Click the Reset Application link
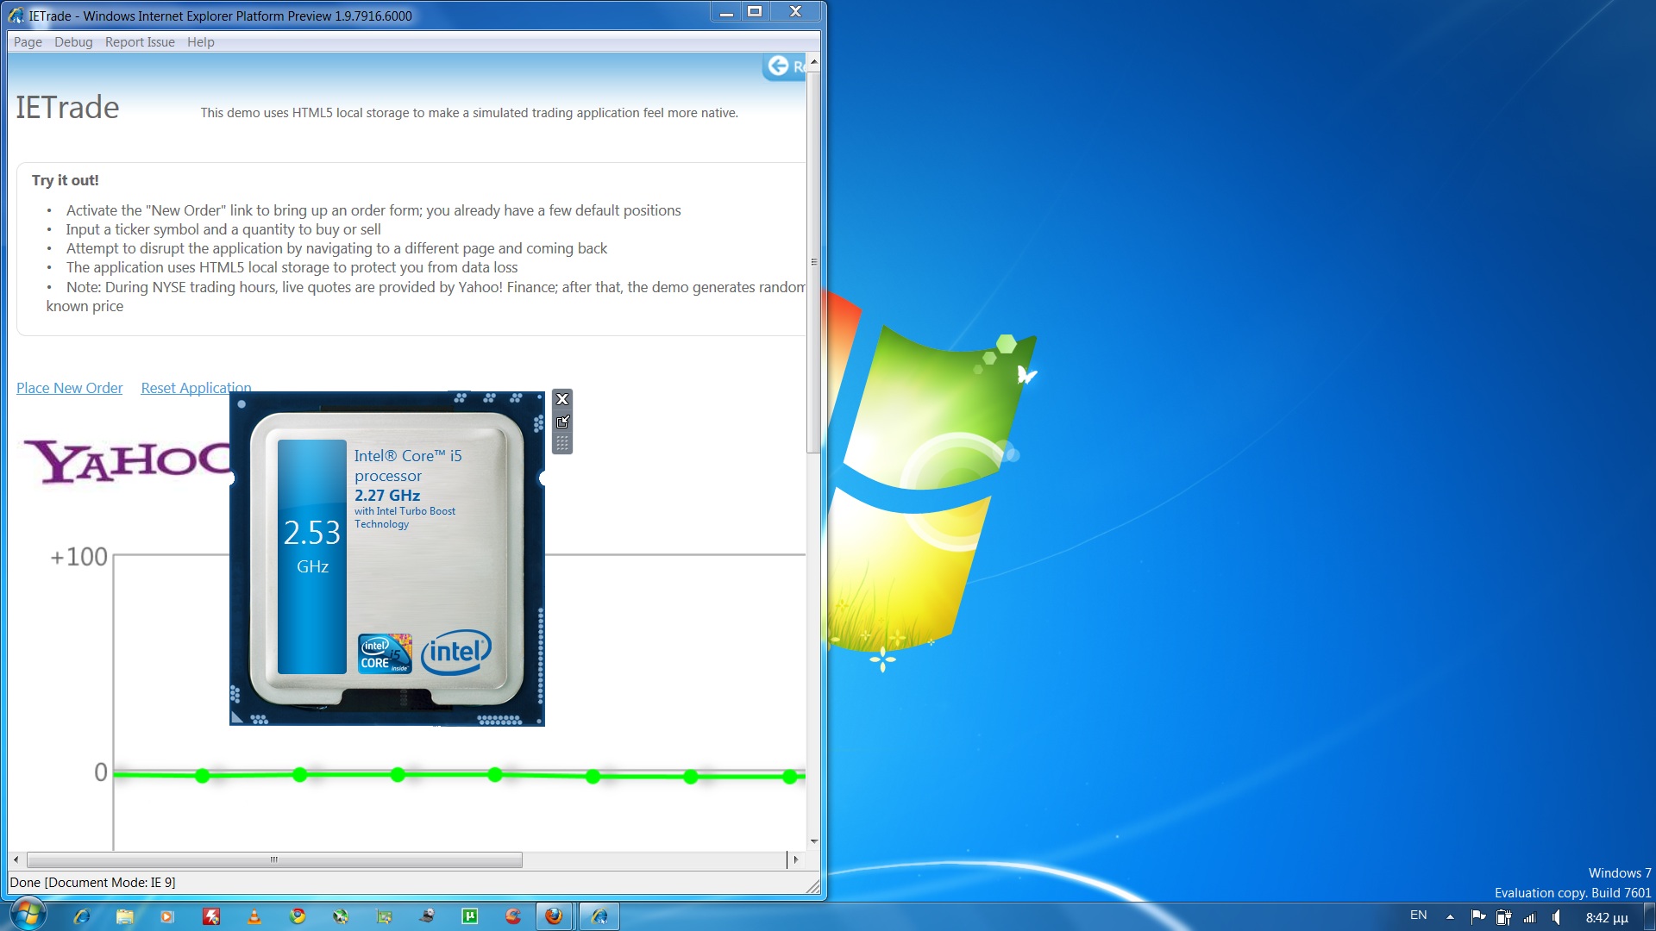This screenshot has height=931, width=1656. [196, 388]
